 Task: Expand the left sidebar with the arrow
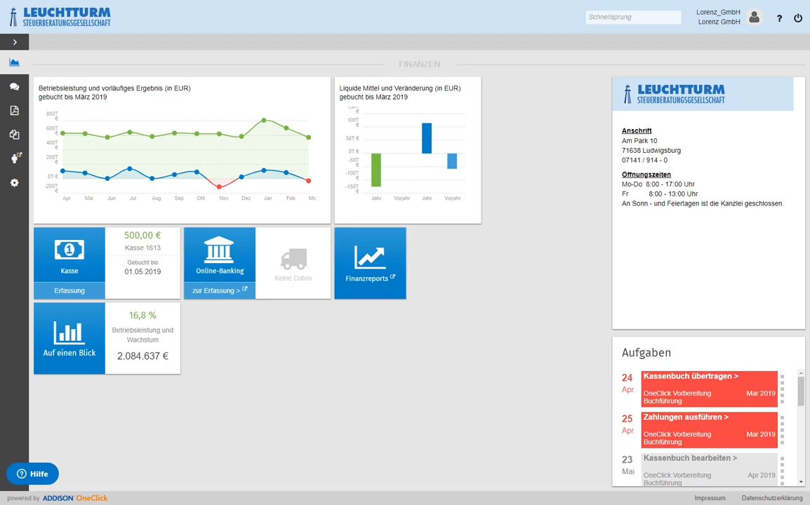tap(14, 42)
